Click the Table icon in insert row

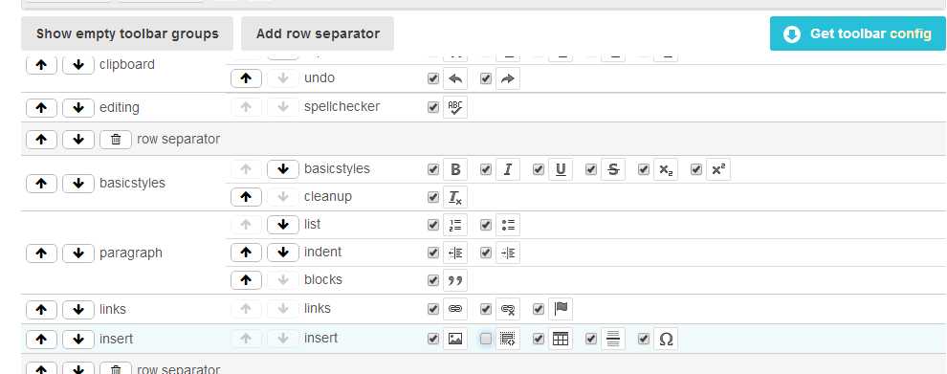561,339
